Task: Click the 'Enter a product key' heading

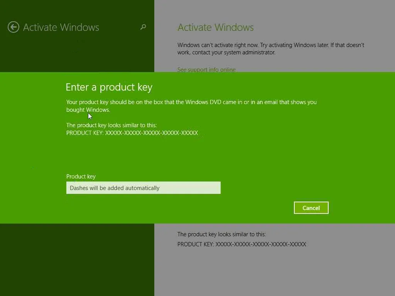Action: (109, 87)
